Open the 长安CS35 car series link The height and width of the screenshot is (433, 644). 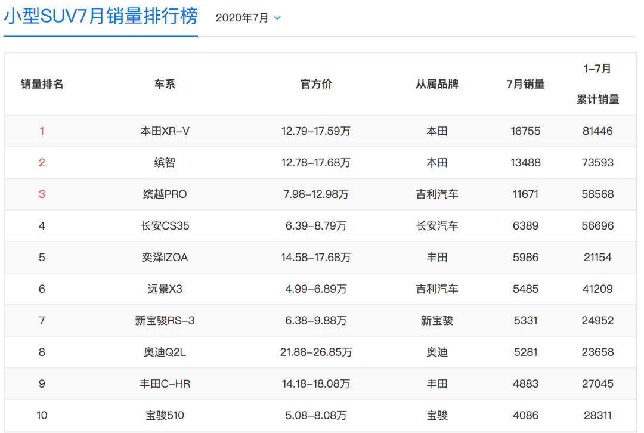coord(165,225)
